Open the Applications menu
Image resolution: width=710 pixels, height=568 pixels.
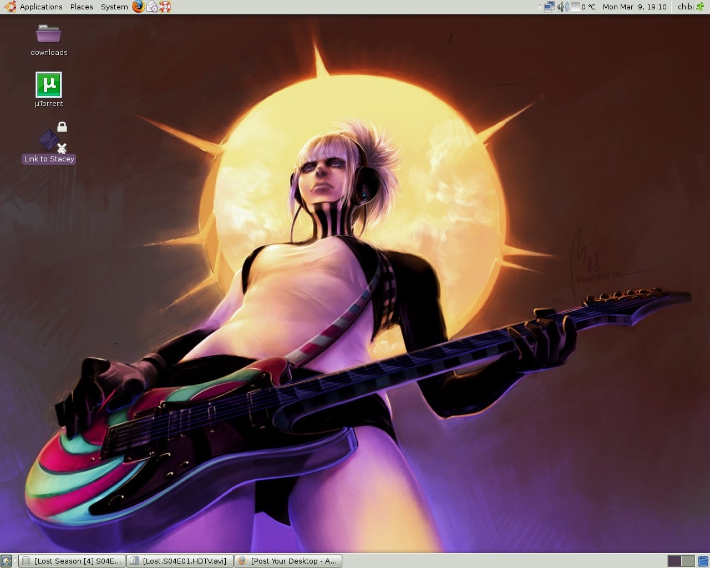tap(41, 7)
